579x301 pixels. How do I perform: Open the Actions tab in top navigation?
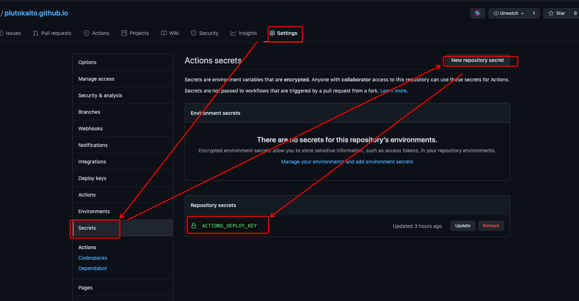pyautogui.click(x=96, y=33)
